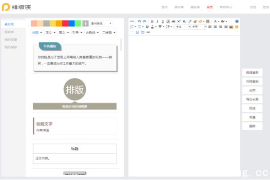Justify text on both sides
The width and height of the screenshot is (270, 180).
[226, 27]
